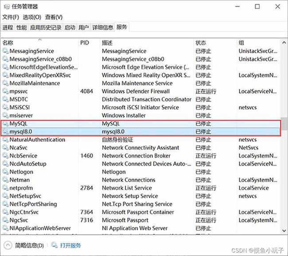The height and width of the screenshot is (256, 288).
Task: Click the scrollbar down arrow
Action: click(x=284, y=230)
